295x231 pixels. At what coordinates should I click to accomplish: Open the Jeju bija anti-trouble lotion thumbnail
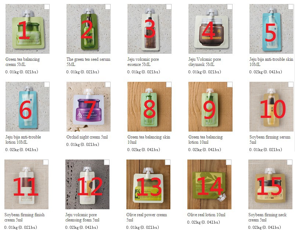coord(28,106)
